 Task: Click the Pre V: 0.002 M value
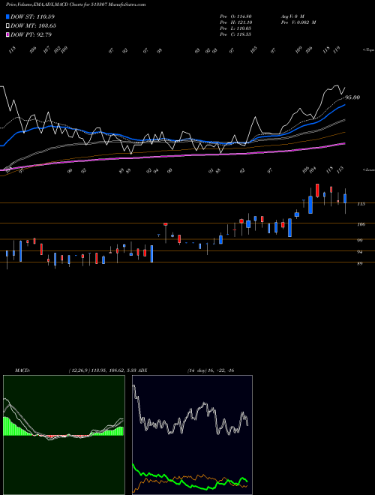pos(298,22)
